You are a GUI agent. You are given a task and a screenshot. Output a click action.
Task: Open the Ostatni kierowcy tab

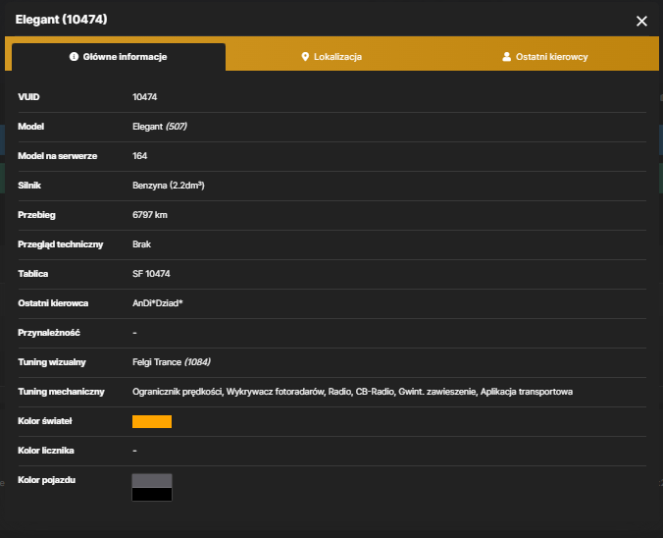point(545,57)
